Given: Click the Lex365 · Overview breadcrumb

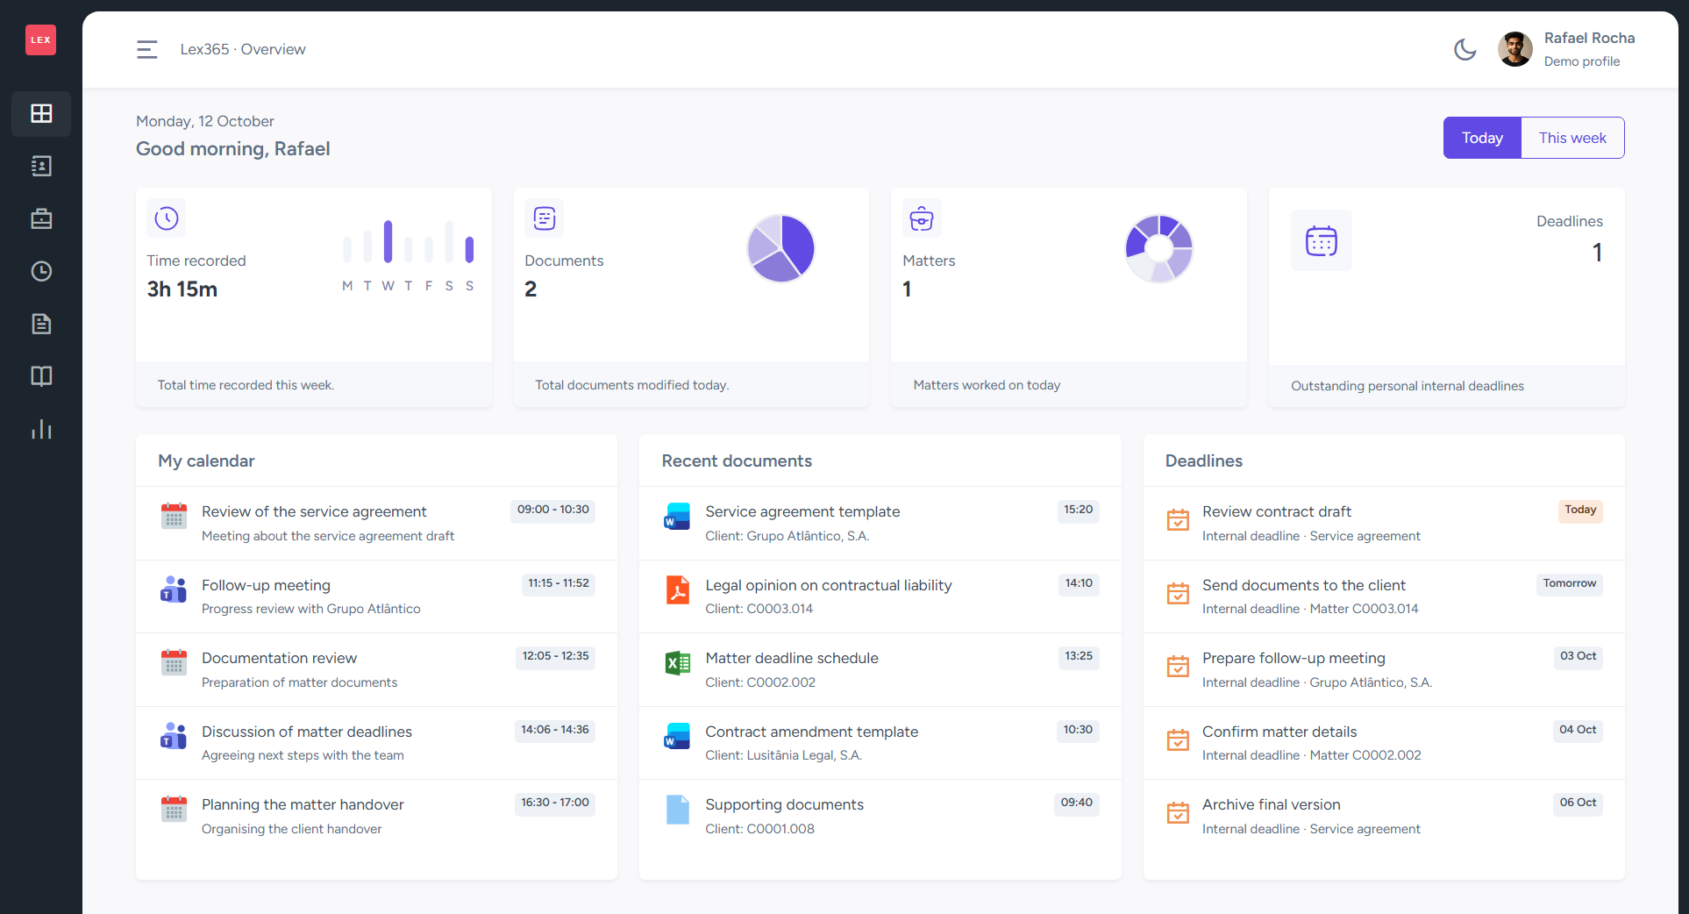Looking at the screenshot, I should tap(243, 49).
